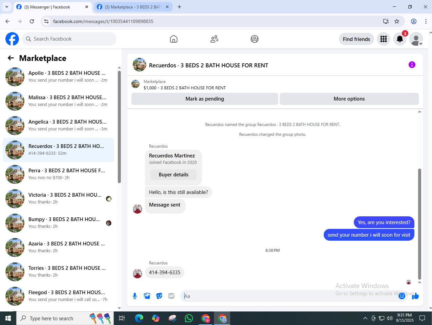Click the conversation list scrollbar

[x=119, y=127]
